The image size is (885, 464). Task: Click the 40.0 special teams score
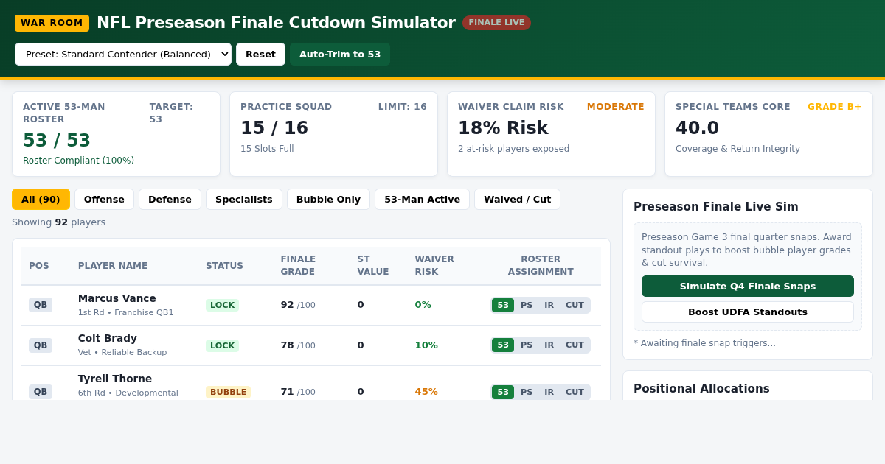[697, 128]
